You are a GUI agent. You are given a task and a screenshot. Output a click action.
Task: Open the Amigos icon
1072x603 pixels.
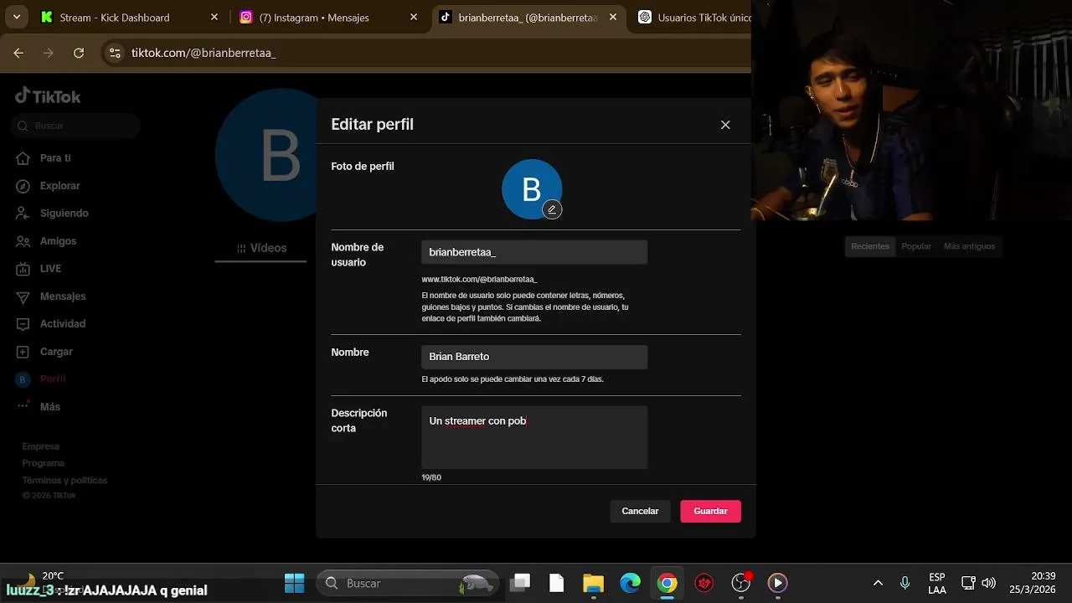point(23,241)
